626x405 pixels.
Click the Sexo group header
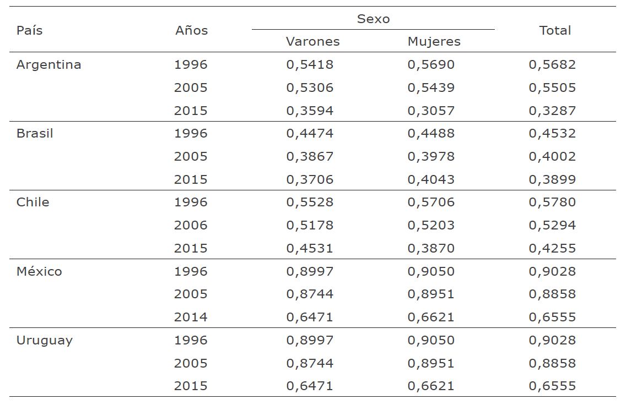(x=373, y=19)
